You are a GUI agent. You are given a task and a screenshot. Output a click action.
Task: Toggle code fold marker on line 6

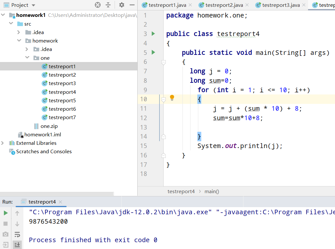pyautogui.click(x=163, y=62)
